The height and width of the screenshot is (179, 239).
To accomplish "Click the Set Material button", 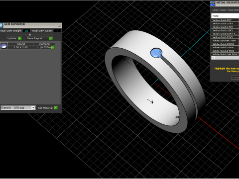I will (45, 108).
